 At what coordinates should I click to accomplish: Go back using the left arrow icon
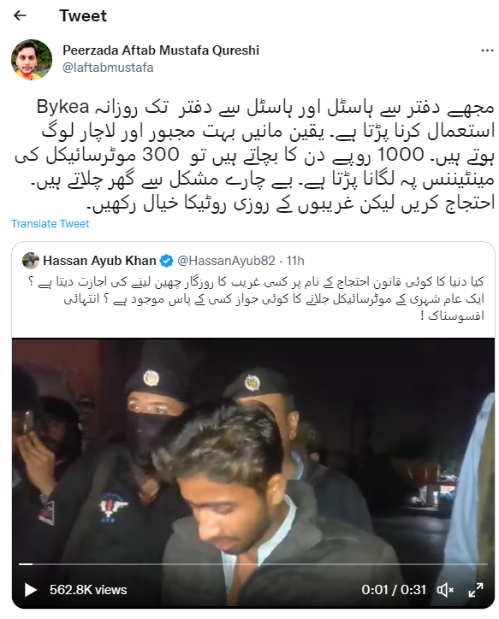pyautogui.click(x=20, y=15)
